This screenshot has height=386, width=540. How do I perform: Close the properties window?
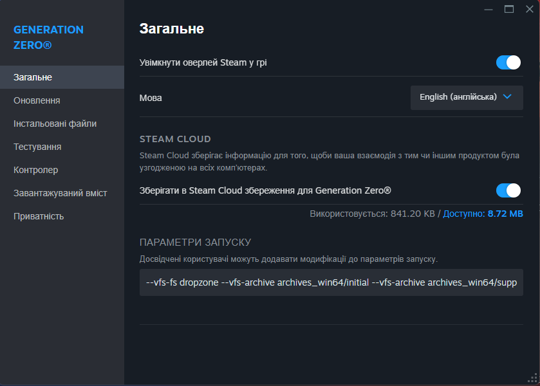click(530, 9)
